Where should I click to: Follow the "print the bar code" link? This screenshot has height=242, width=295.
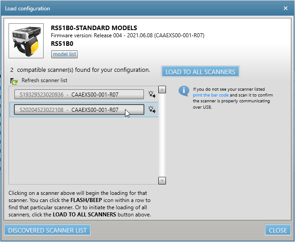click(210, 95)
